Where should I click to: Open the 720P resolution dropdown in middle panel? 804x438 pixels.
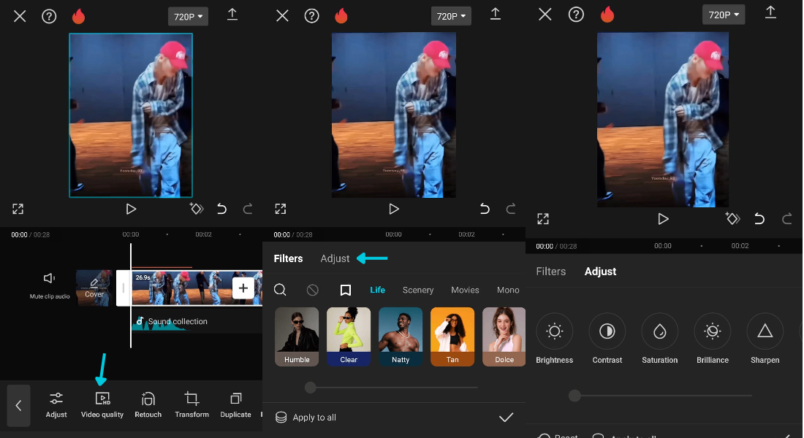point(451,16)
